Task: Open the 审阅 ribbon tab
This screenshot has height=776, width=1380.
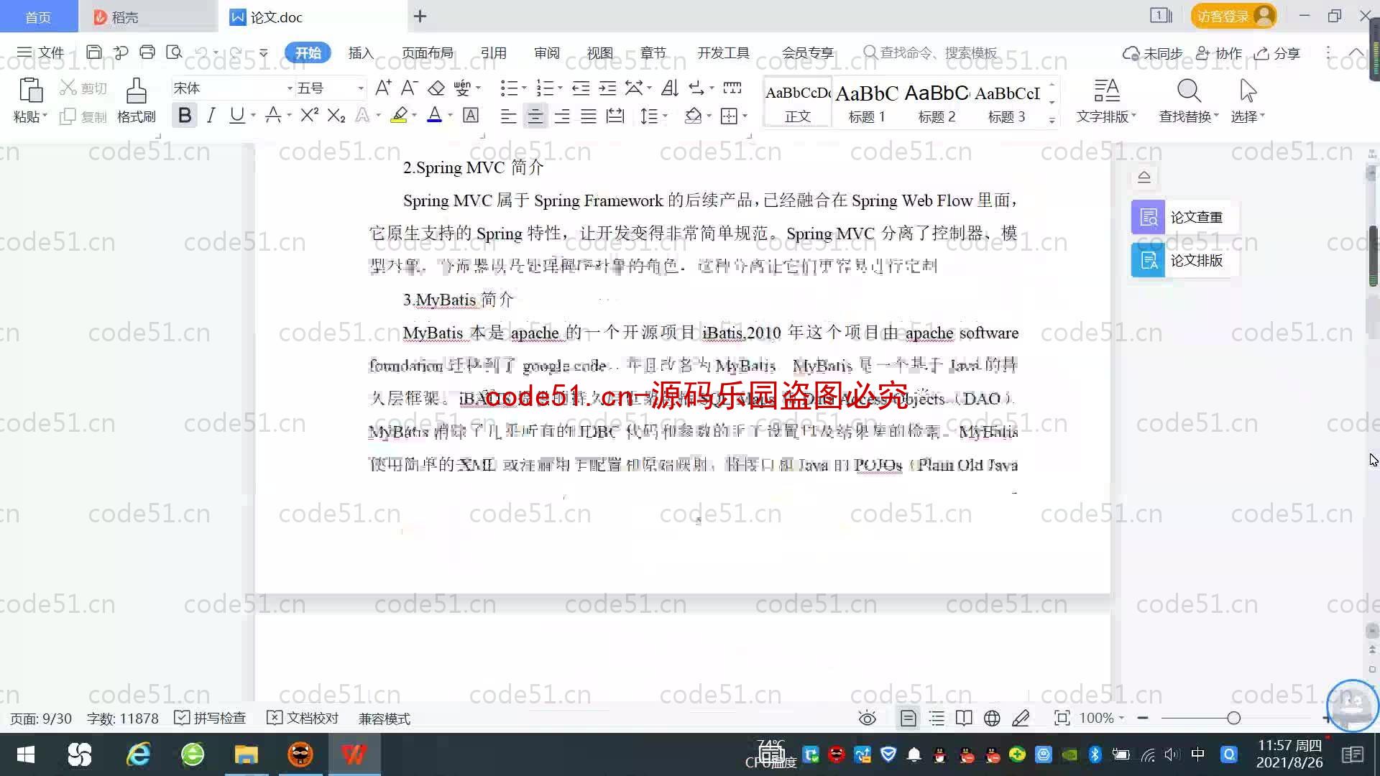Action: coord(546,53)
